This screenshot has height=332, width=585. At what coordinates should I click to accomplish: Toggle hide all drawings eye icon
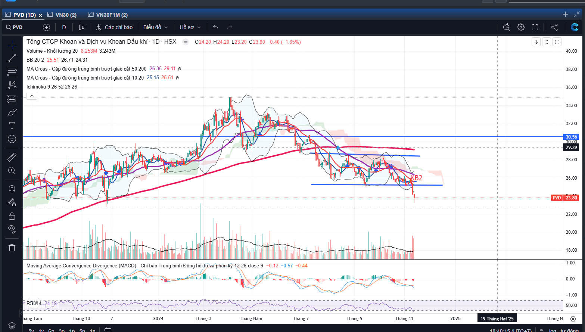click(12, 229)
